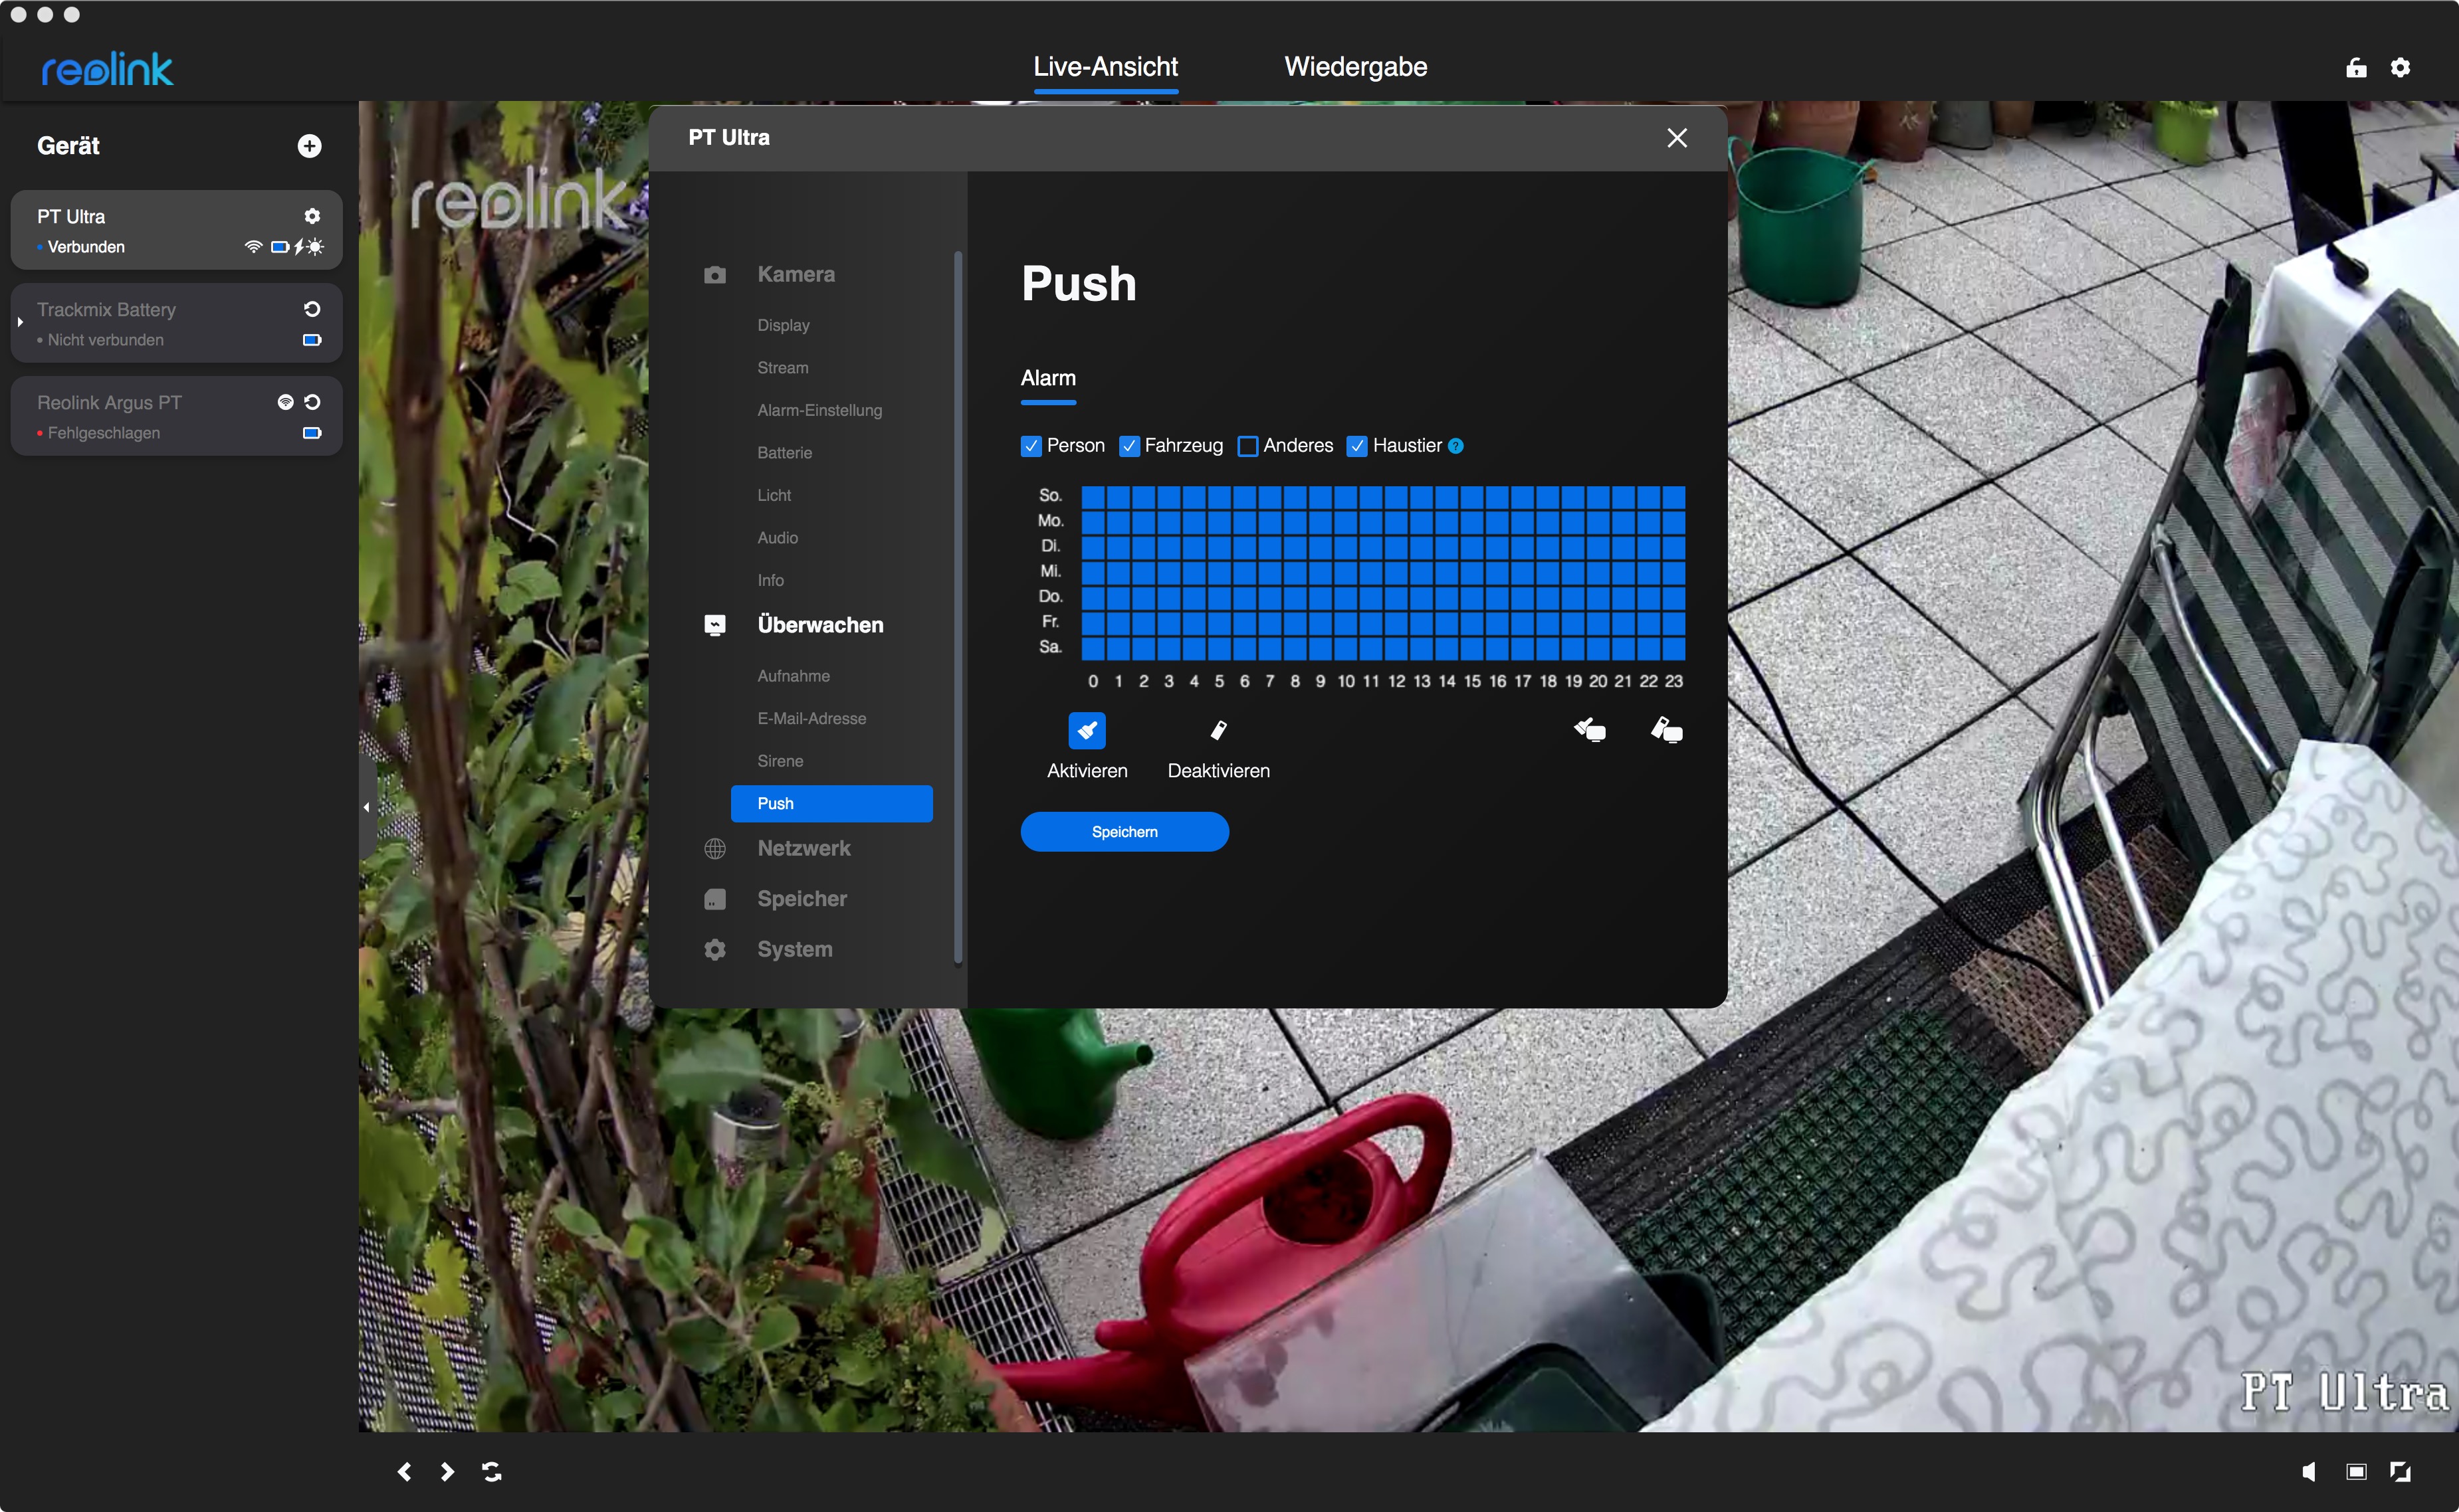The height and width of the screenshot is (1512, 2459).
Task: Select the Deaktivieren eraser tool
Action: (1218, 731)
